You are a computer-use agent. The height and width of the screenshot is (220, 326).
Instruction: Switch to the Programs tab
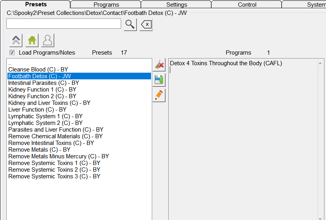[106, 5]
